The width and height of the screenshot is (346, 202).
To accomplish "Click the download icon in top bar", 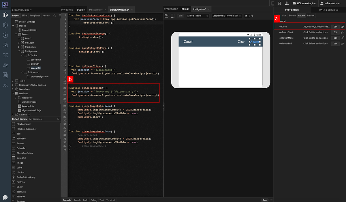I will coord(287,3).
